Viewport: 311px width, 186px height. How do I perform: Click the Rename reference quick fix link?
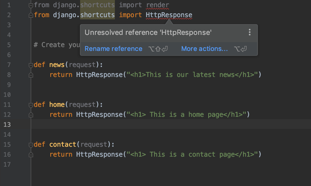[114, 49]
